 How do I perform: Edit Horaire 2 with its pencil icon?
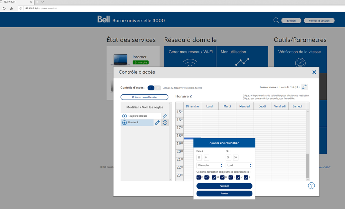157,123
